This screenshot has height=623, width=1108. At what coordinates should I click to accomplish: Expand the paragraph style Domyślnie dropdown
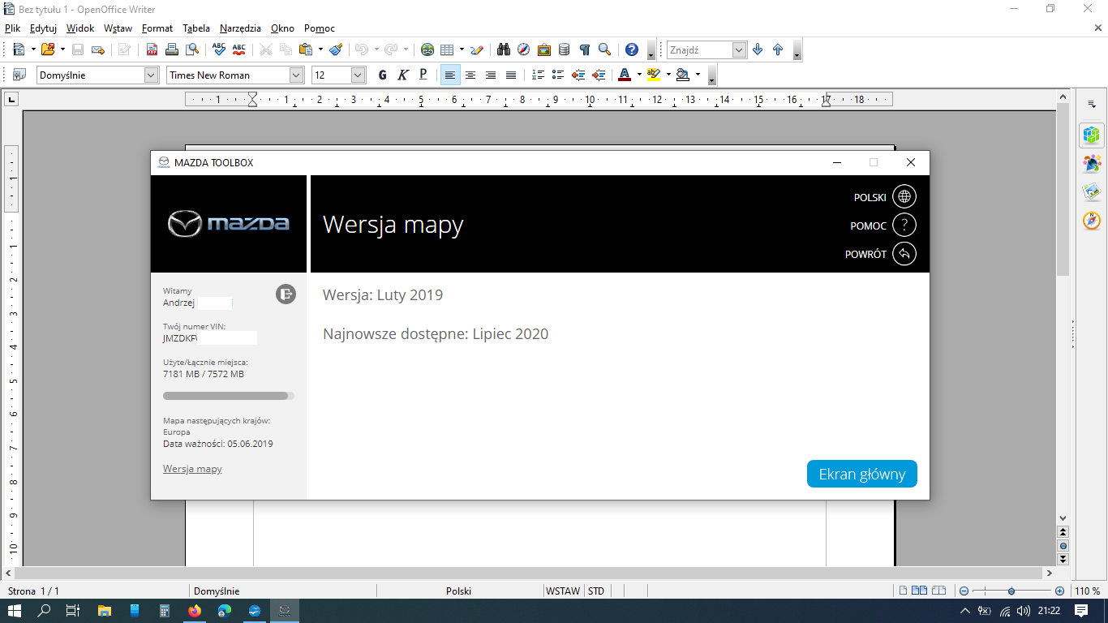(151, 75)
